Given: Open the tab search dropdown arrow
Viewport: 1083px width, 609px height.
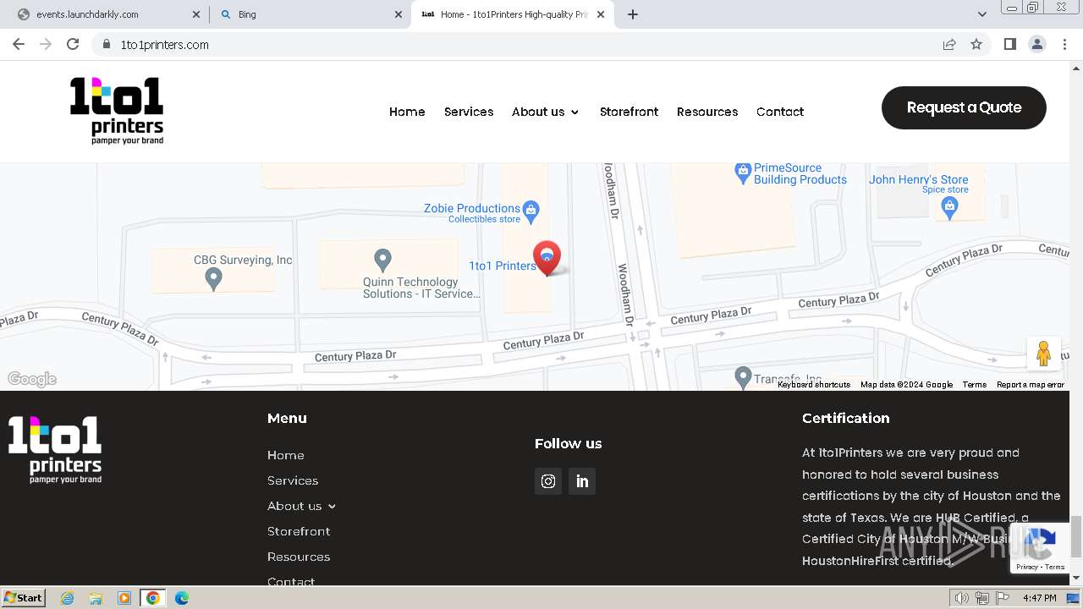Looking at the screenshot, I should (981, 14).
